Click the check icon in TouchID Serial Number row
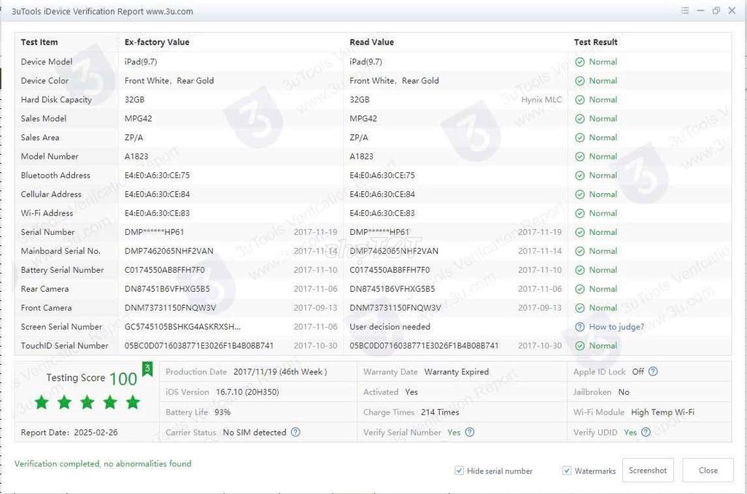The width and height of the screenshot is (747, 494). [x=580, y=346]
